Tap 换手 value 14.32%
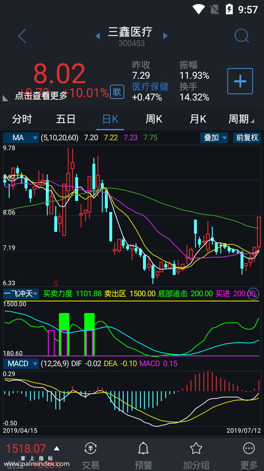 (194, 97)
